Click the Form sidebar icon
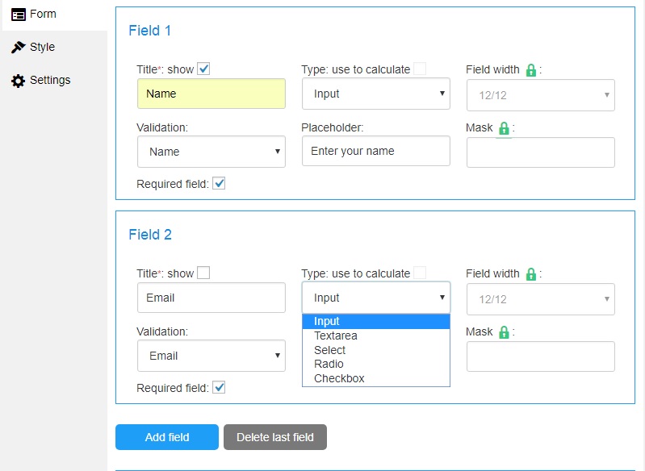The height and width of the screenshot is (471, 645). pyautogui.click(x=19, y=15)
